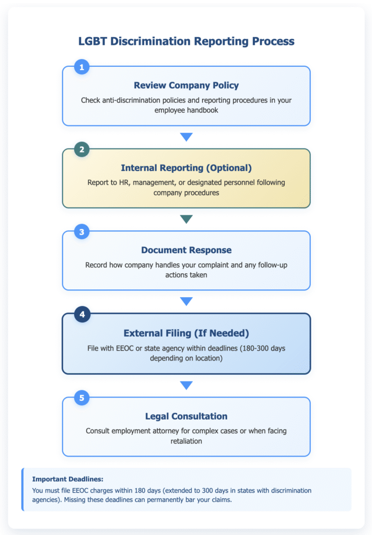Click the LGBT Discrimination Reporting Process title
372x535 pixels.
[x=186, y=41]
